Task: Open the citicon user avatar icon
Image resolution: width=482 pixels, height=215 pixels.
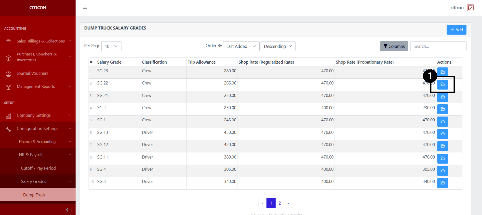Action: pos(471,8)
